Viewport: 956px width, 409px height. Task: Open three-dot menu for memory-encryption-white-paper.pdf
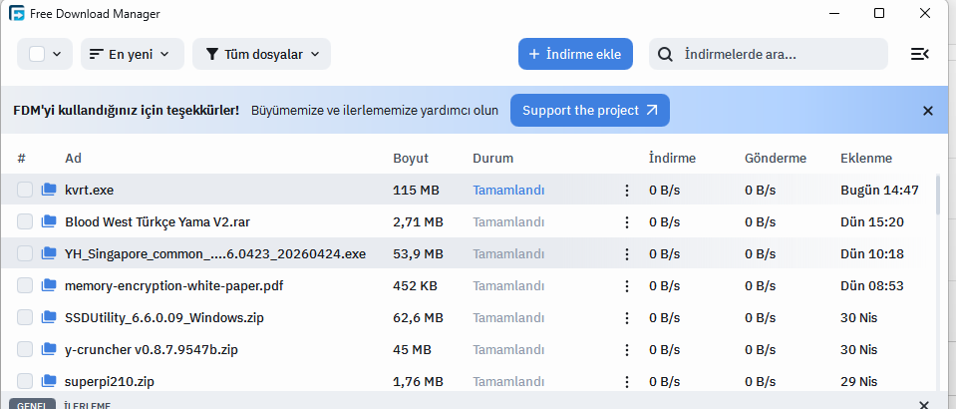point(626,285)
